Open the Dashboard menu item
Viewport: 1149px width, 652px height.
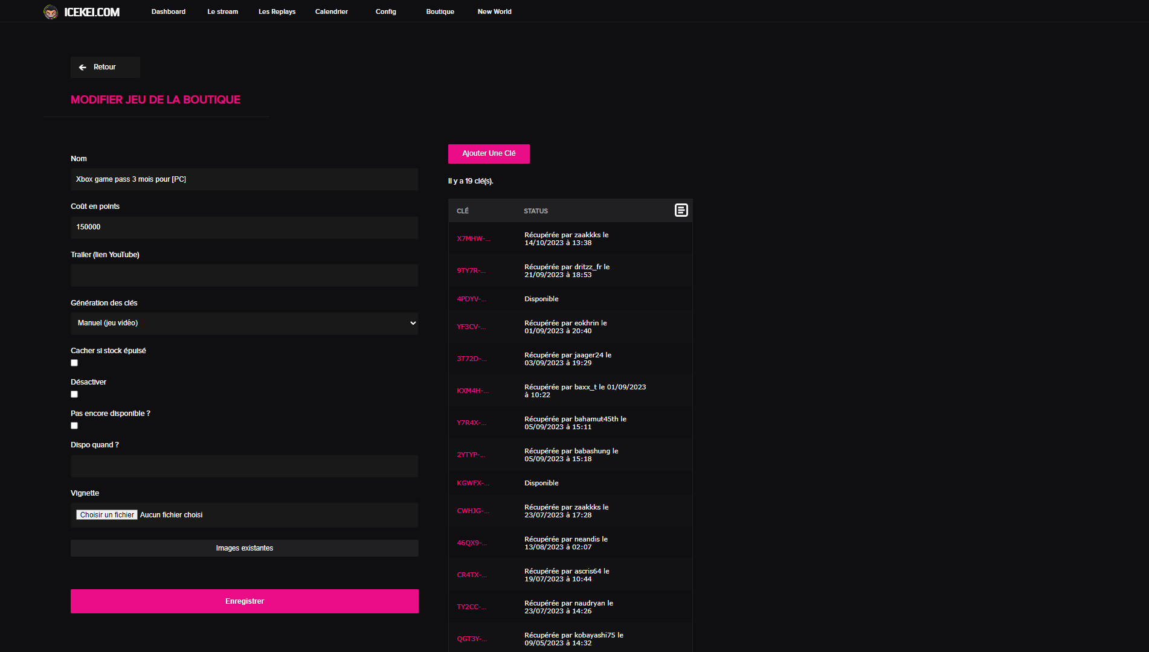click(169, 11)
